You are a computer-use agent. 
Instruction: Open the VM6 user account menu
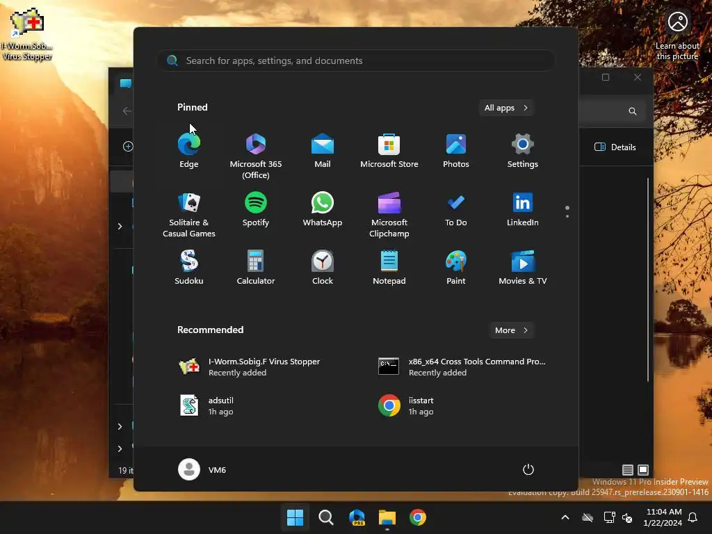point(202,469)
